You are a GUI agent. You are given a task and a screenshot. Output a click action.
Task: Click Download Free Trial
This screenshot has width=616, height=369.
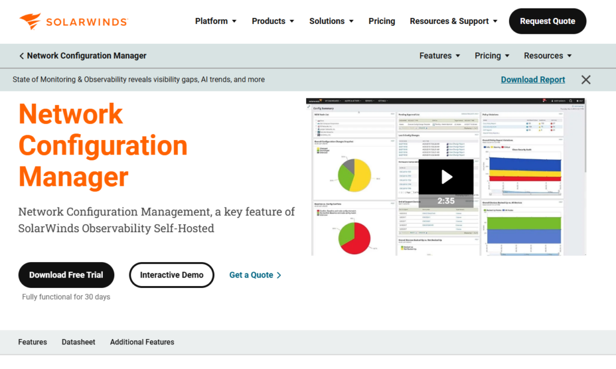(66, 275)
